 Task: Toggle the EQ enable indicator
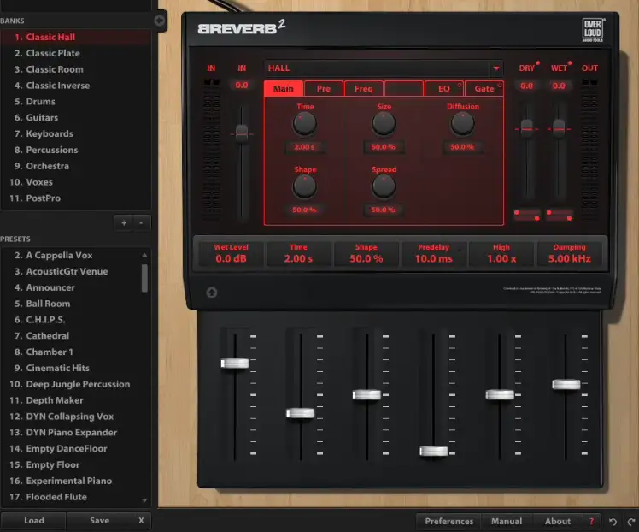pos(460,85)
